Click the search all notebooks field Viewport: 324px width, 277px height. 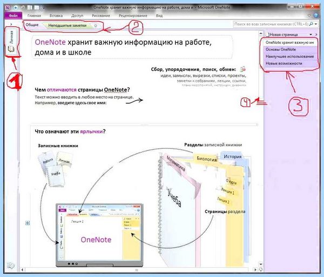pyautogui.click(x=271, y=24)
